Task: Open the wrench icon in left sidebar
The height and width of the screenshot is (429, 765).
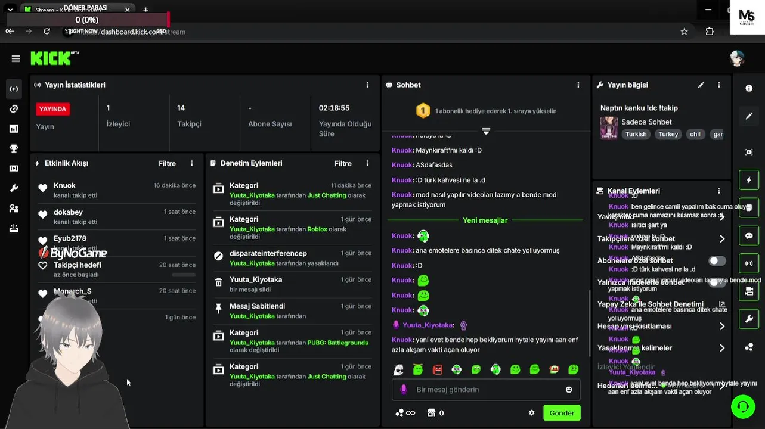Action: tap(14, 188)
